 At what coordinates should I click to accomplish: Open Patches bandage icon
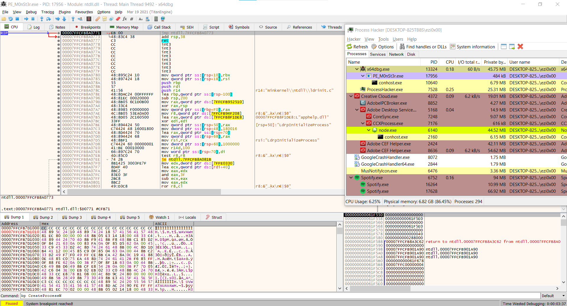pos(97,19)
